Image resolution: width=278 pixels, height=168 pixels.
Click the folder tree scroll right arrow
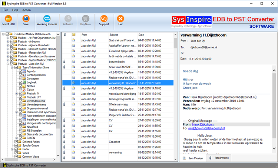(x=54, y=159)
